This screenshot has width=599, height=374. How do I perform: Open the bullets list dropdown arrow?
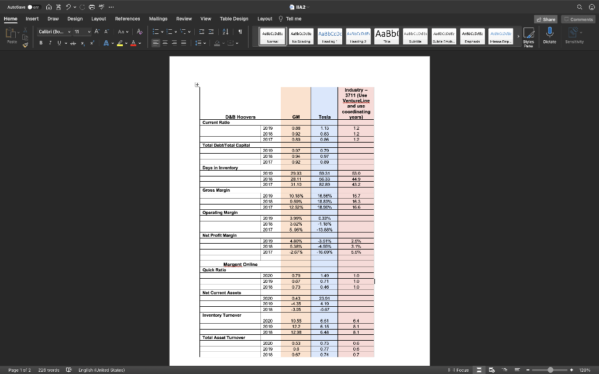[162, 32]
